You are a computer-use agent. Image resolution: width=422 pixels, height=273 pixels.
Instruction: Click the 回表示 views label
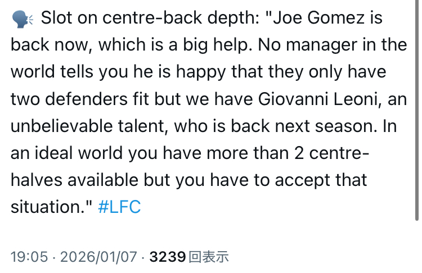[209, 257]
